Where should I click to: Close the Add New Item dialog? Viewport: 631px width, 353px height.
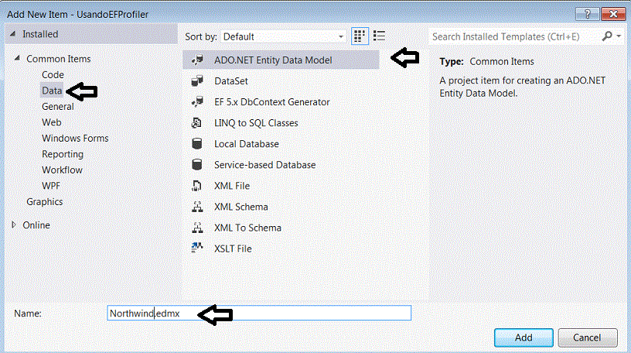pyautogui.click(x=613, y=14)
